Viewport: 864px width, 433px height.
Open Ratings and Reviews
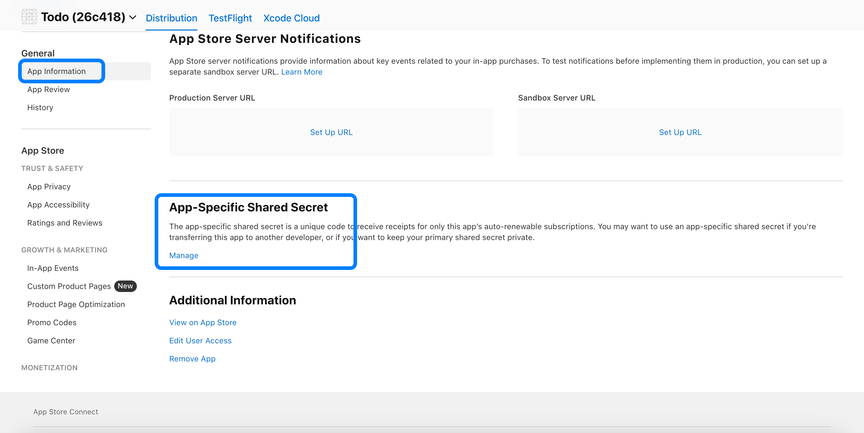tap(64, 223)
